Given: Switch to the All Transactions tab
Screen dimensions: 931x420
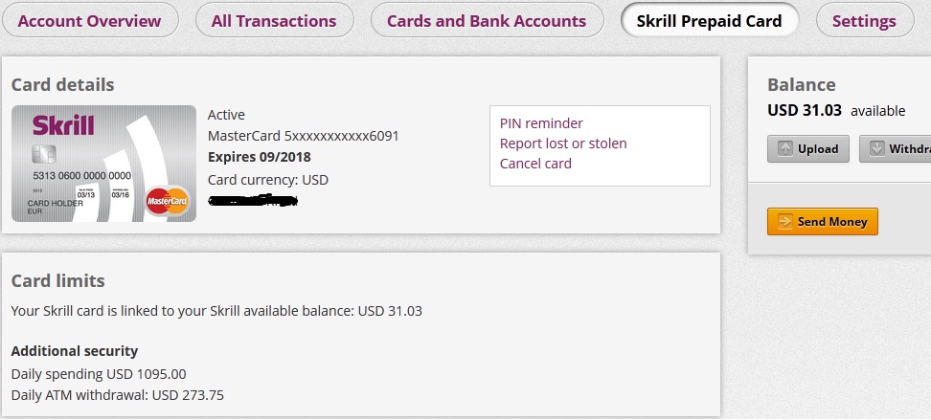Looking at the screenshot, I should 274,20.
